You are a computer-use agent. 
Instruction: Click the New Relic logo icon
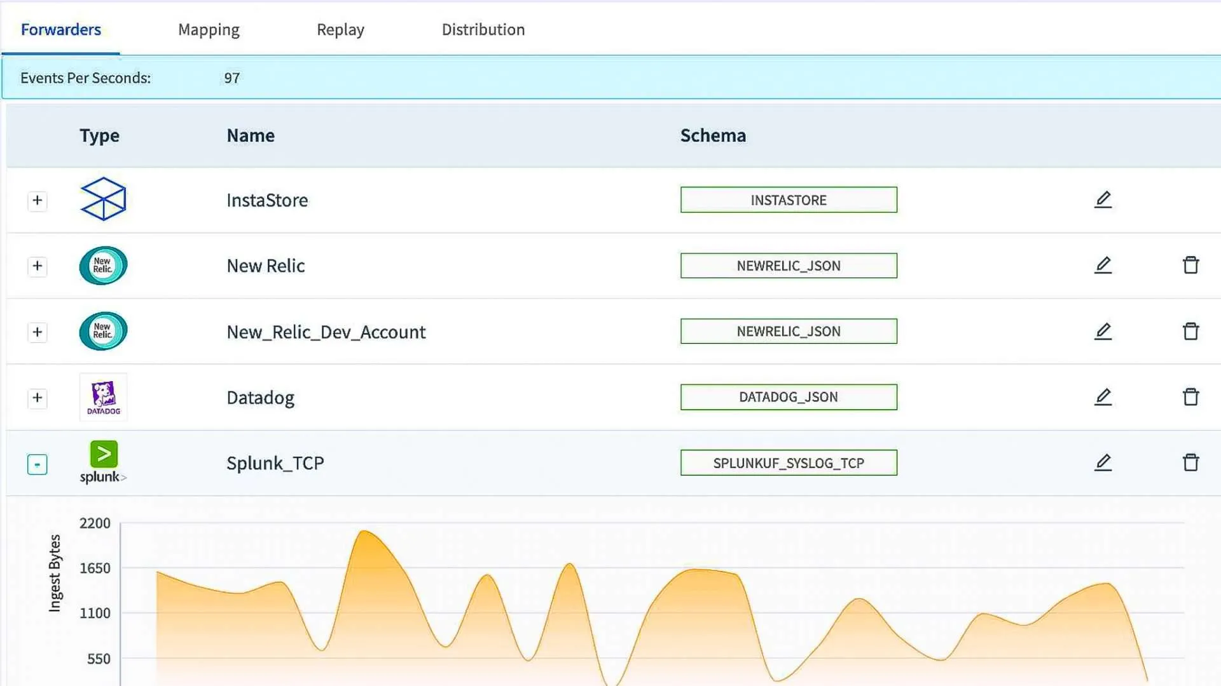(x=103, y=266)
